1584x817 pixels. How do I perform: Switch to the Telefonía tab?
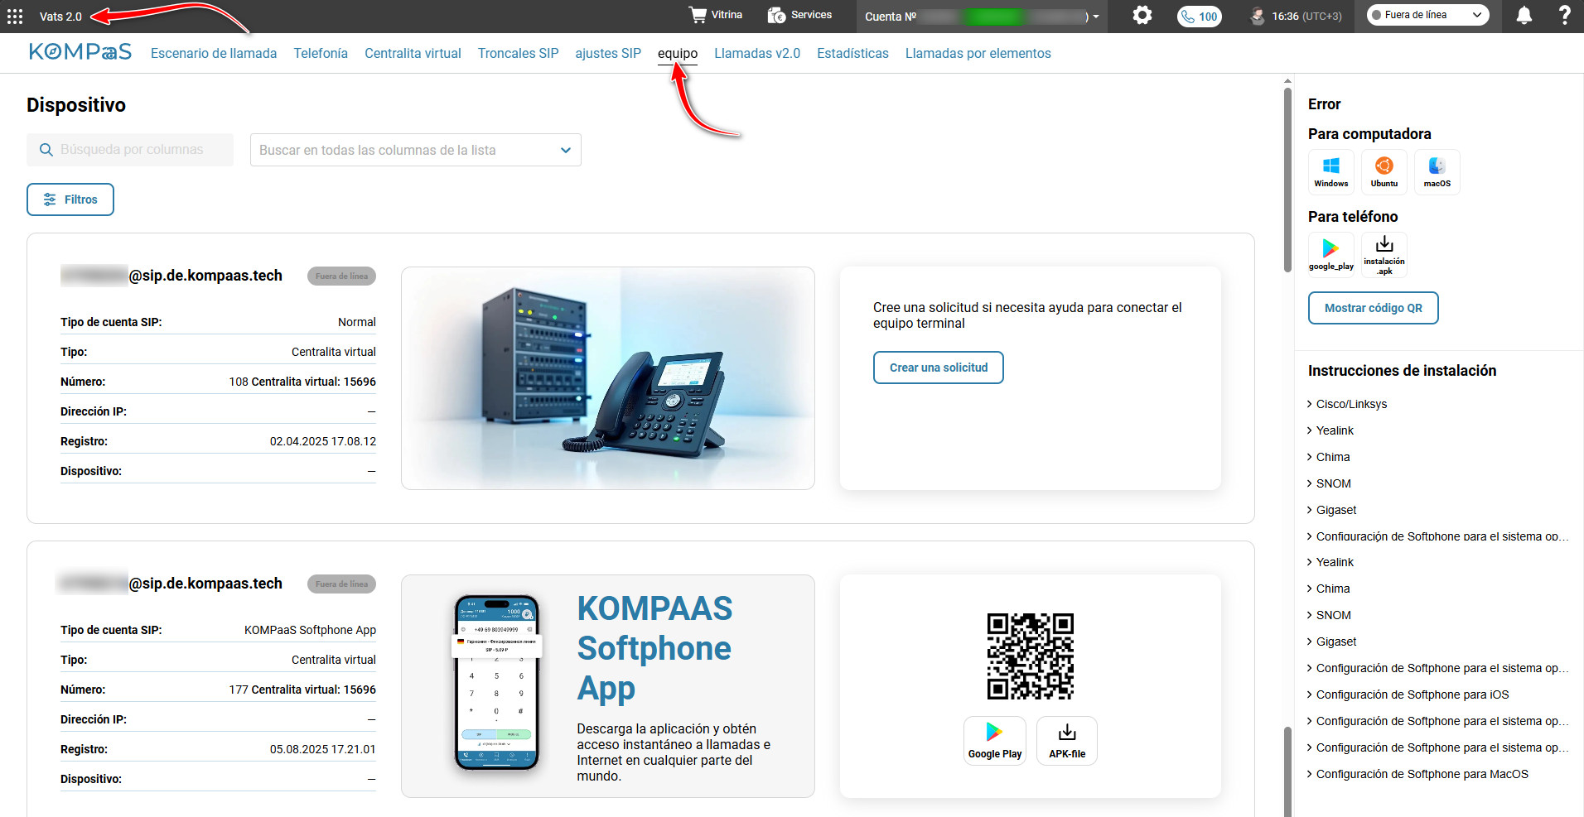[x=321, y=53]
